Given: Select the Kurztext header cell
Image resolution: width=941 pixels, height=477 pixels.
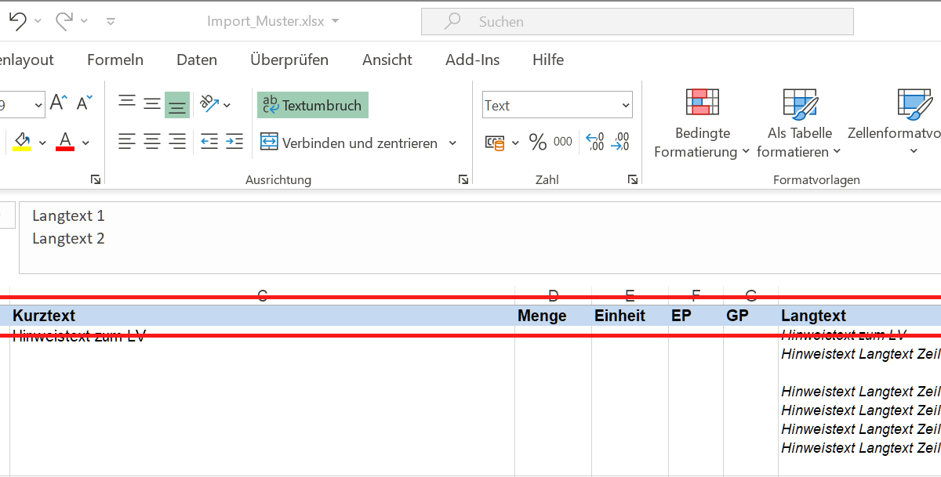Looking at the screenshot, I should coord(262,316).
